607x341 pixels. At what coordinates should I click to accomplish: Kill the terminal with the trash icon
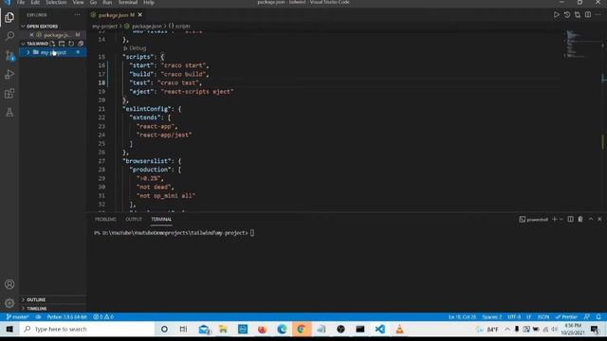tap(580, 219)
